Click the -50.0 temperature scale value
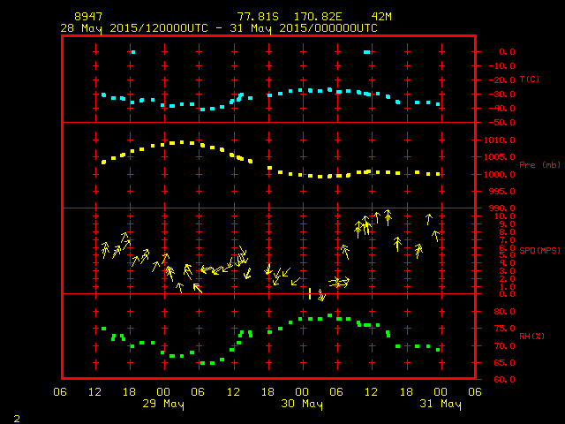The image size is (565, 424). (x=502, y=123)
